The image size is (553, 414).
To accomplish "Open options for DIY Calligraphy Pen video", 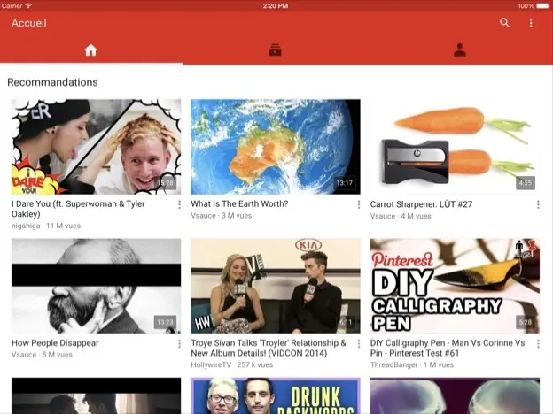I will pos(538,343).
